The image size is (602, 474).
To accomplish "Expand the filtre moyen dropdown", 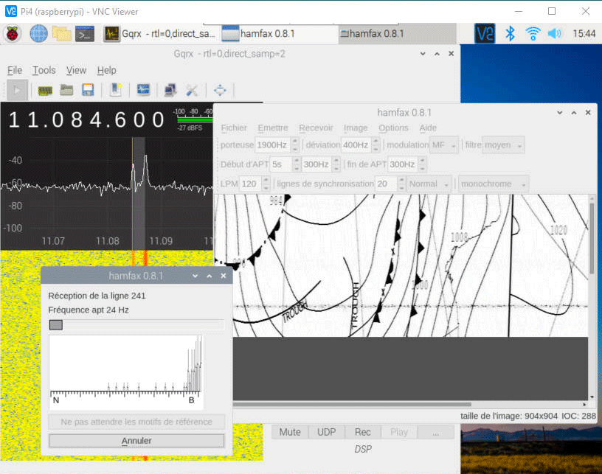I will (x=503, y=145).
